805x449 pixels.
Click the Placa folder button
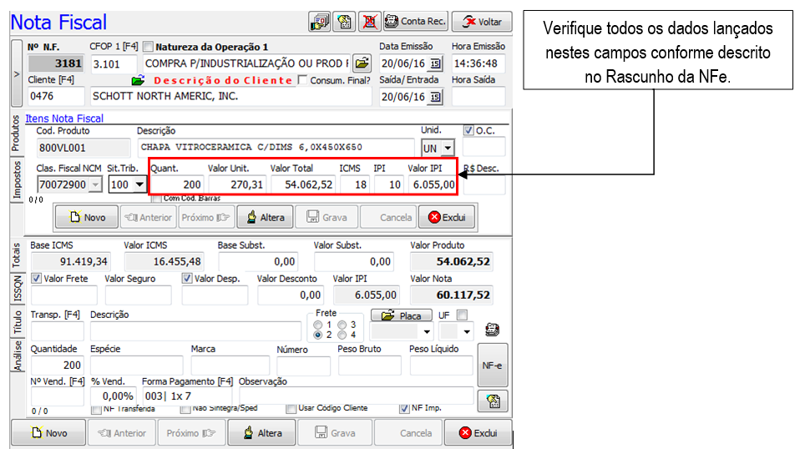(x=401, y=315)
